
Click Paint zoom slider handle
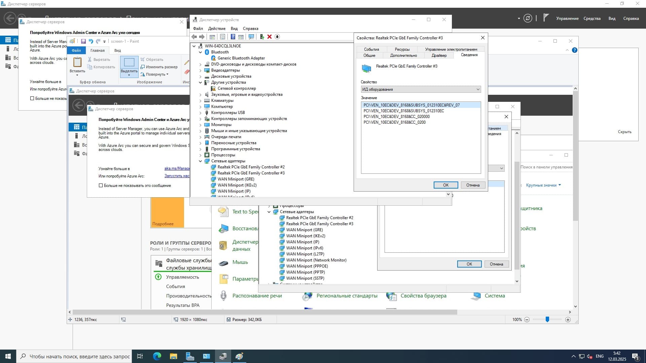click(547, 319)
